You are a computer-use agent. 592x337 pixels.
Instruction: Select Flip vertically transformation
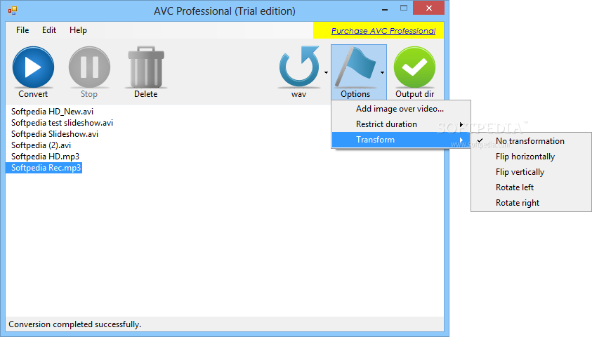[531, 172]
